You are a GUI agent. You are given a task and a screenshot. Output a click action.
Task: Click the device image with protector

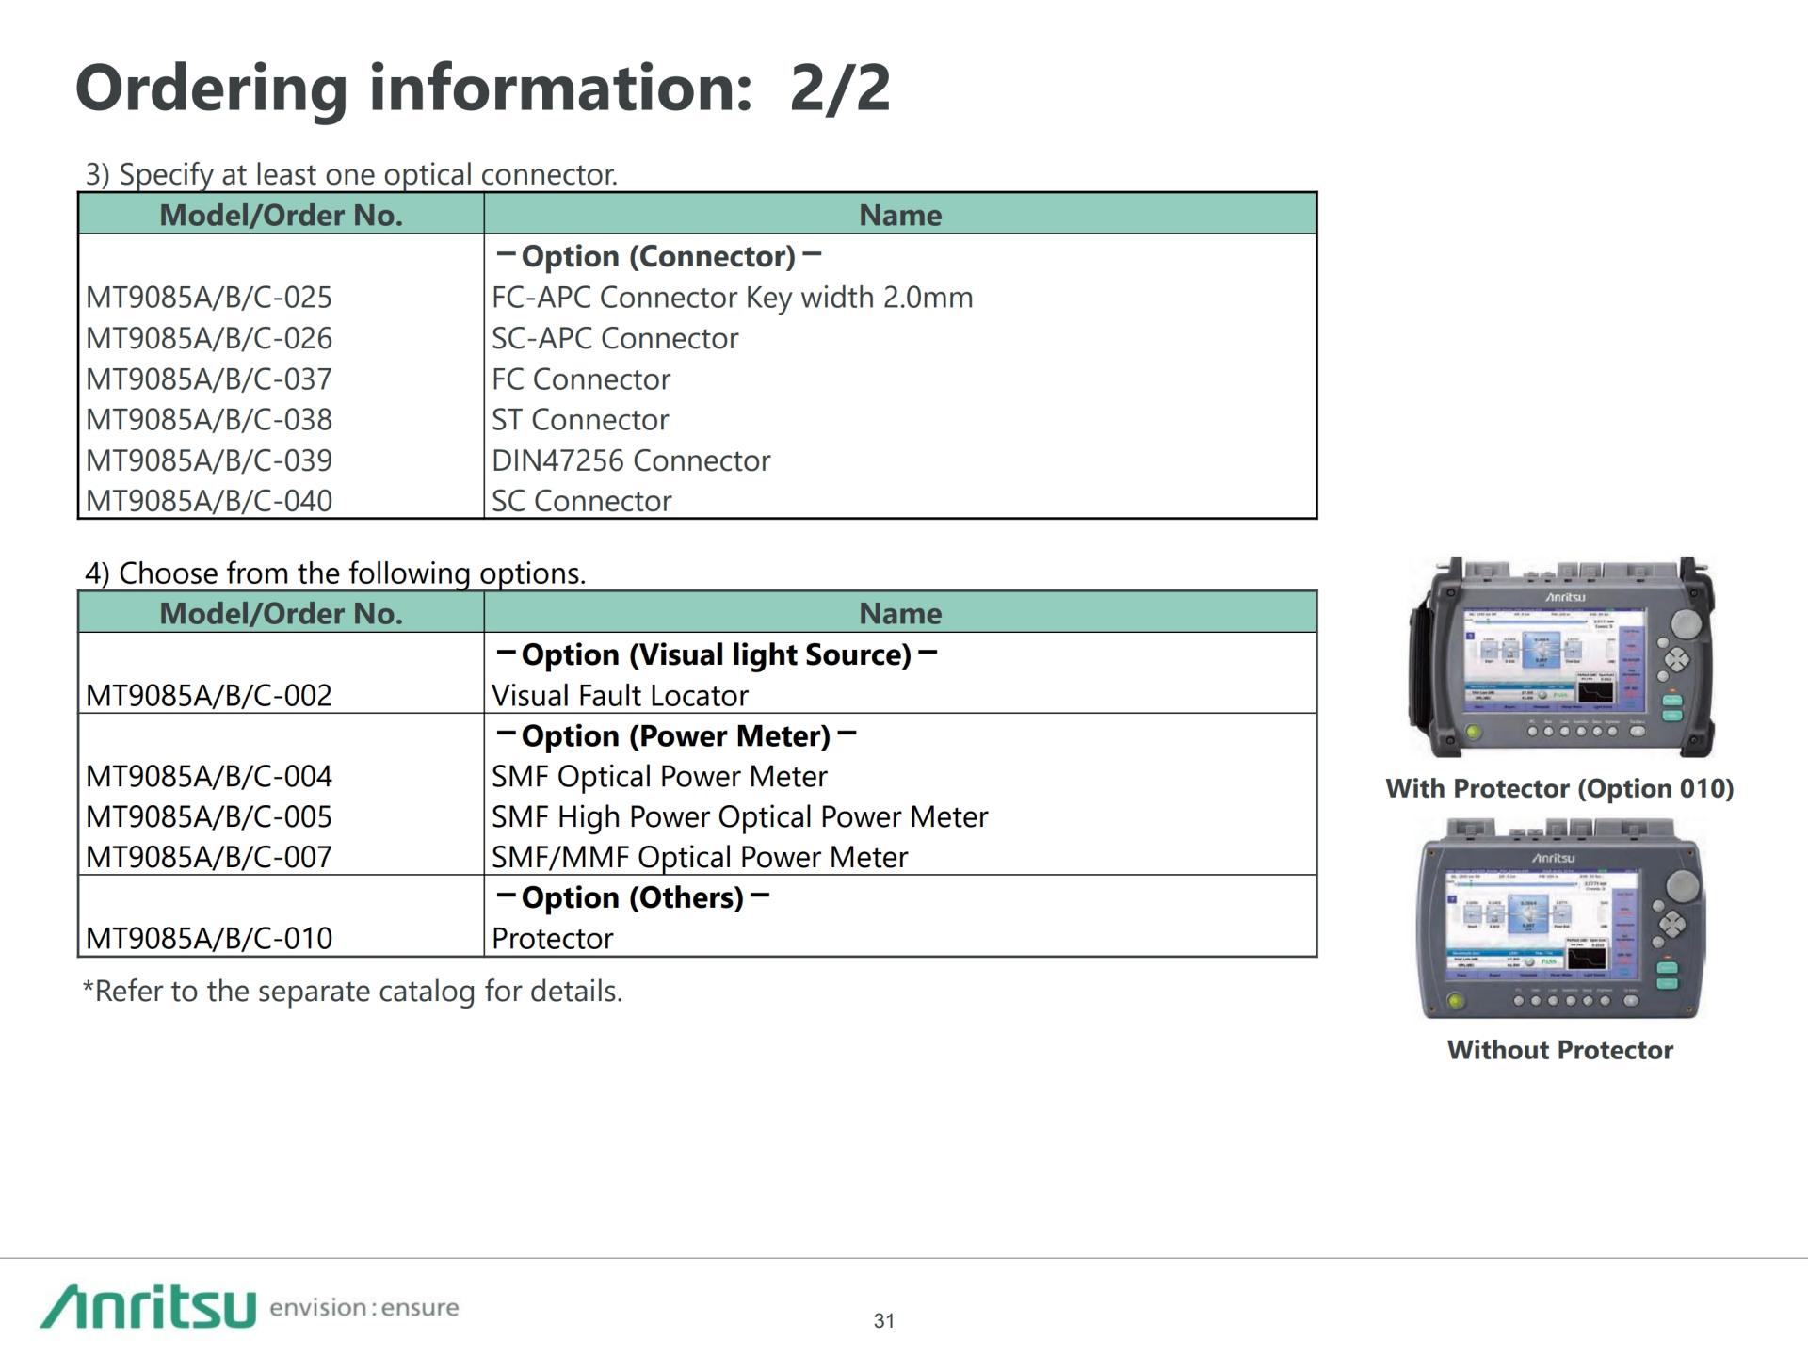[x=1560, y=657]
